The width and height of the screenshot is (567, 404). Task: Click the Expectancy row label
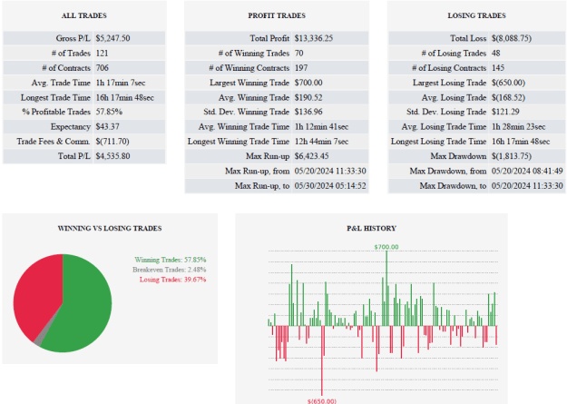[71, 127]
